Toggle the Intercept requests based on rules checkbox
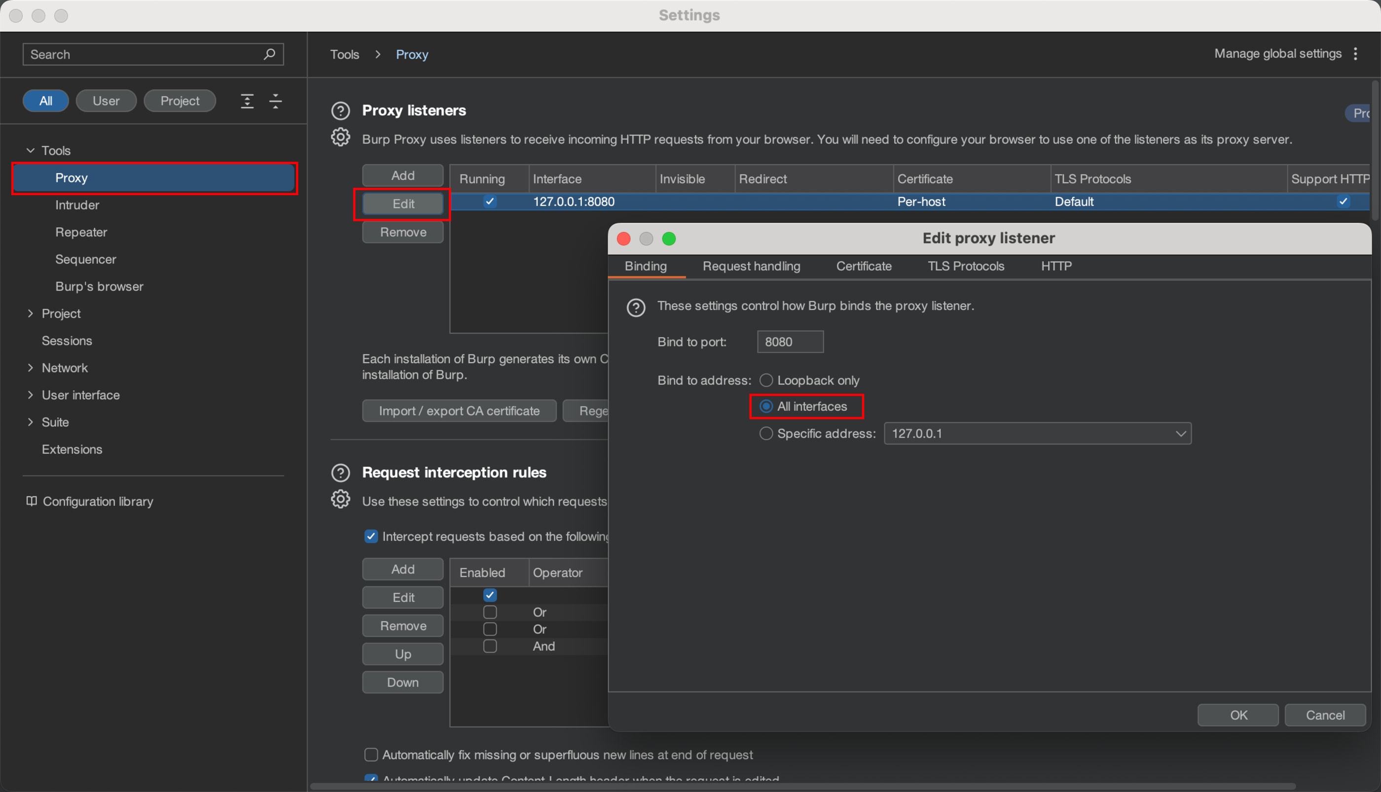 pyautogui.click(x=371, y=536)
